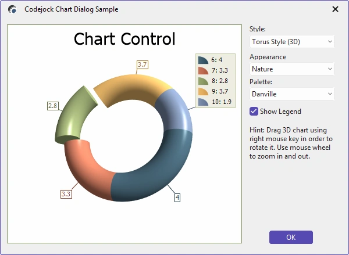
Task: Click the Chart Control title text
Action: tap(124, 39)
